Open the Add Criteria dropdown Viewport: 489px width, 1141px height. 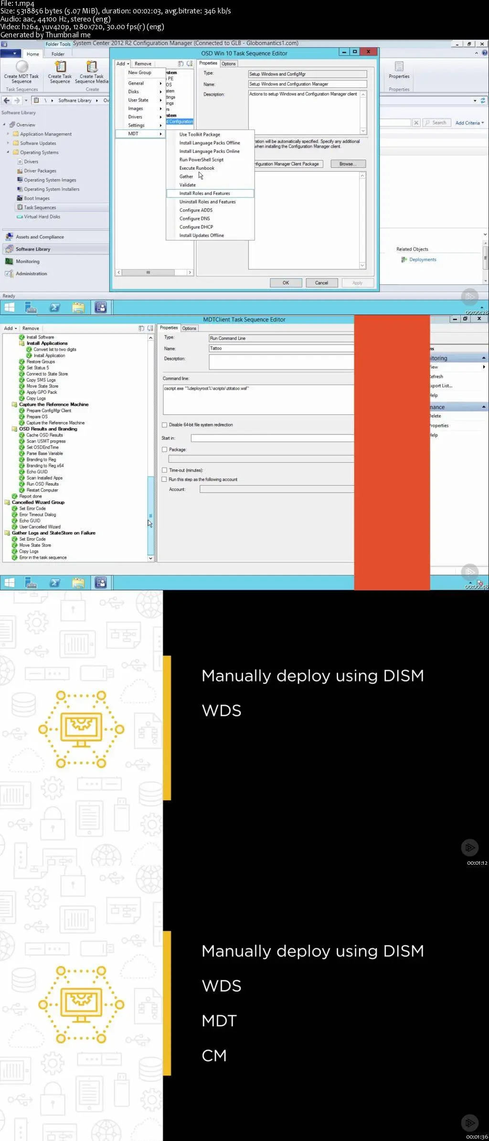[x=469, y=123]
